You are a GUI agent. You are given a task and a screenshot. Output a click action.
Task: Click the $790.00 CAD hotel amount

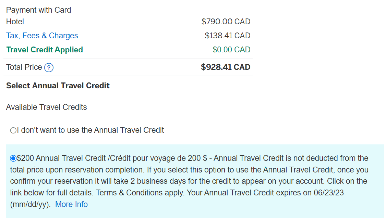226,22
